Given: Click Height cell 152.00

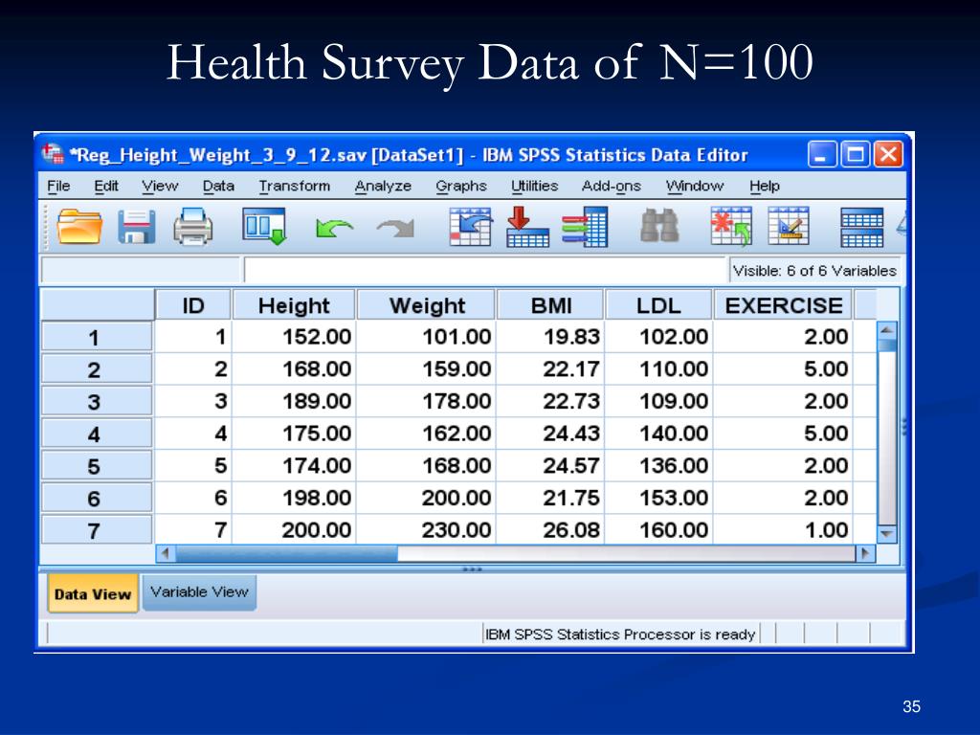Looking at the screenshot, I should tap(293, 337).
